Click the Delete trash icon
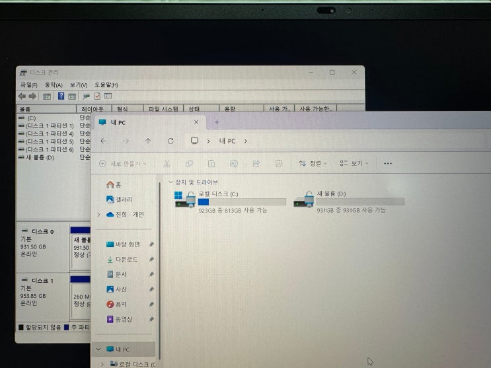 (x=278, y=163)
